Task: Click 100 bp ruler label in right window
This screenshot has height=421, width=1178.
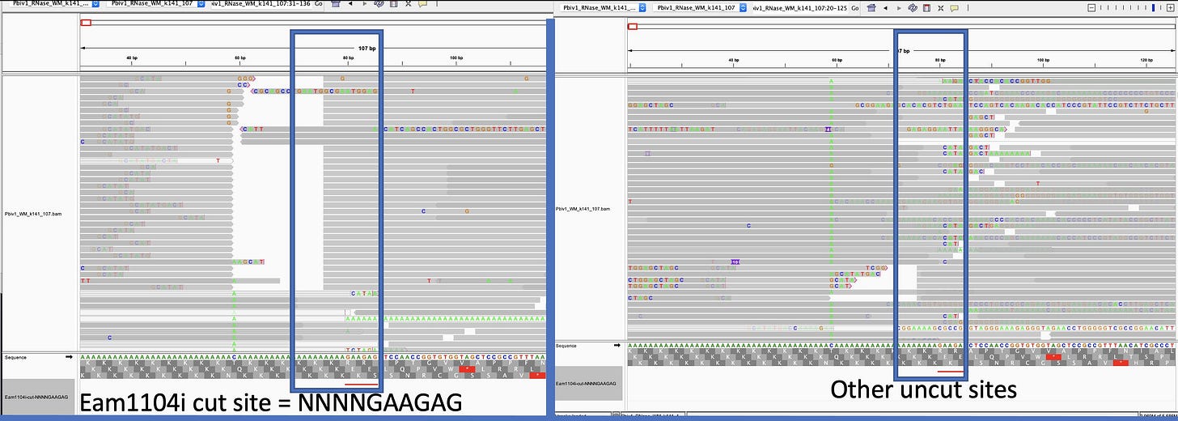Action: pyautogui.click(x=1043, y=61)
